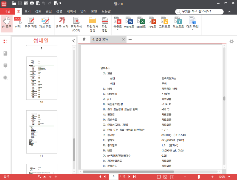Collapse the 썸네일 thumbnail panel
The height and width of the screenshot is (180, 237).
(x=73, y=41)
